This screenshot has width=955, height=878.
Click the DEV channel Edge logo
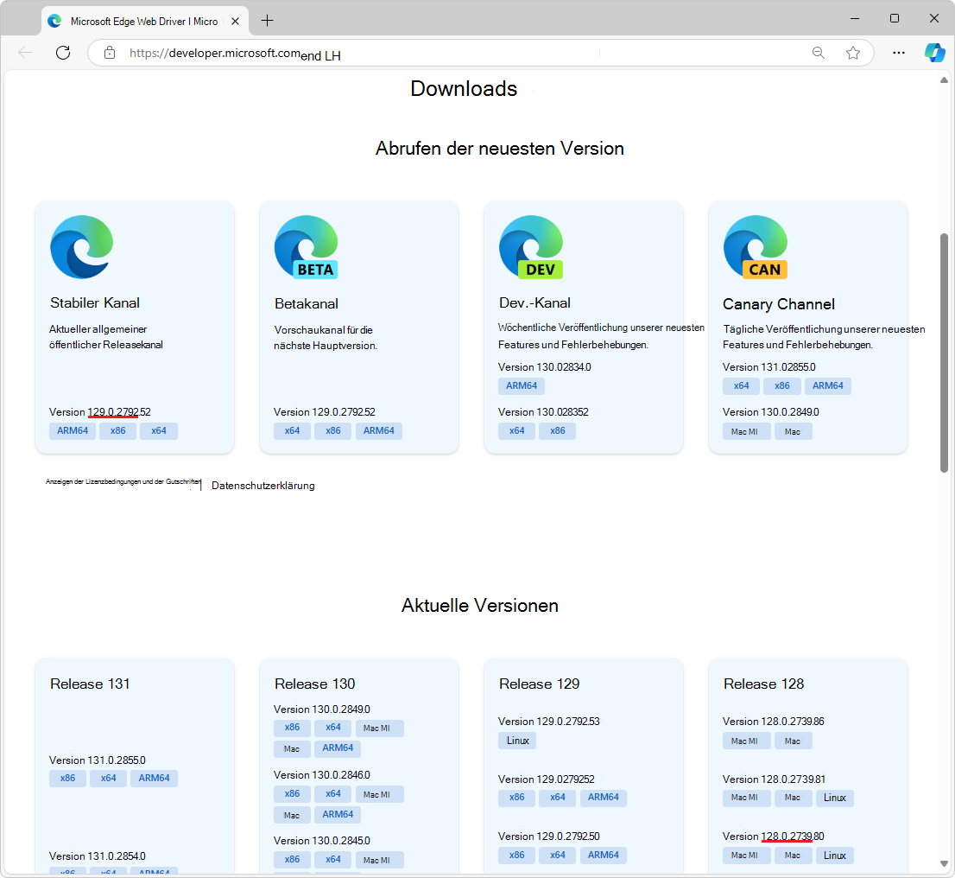531,247
